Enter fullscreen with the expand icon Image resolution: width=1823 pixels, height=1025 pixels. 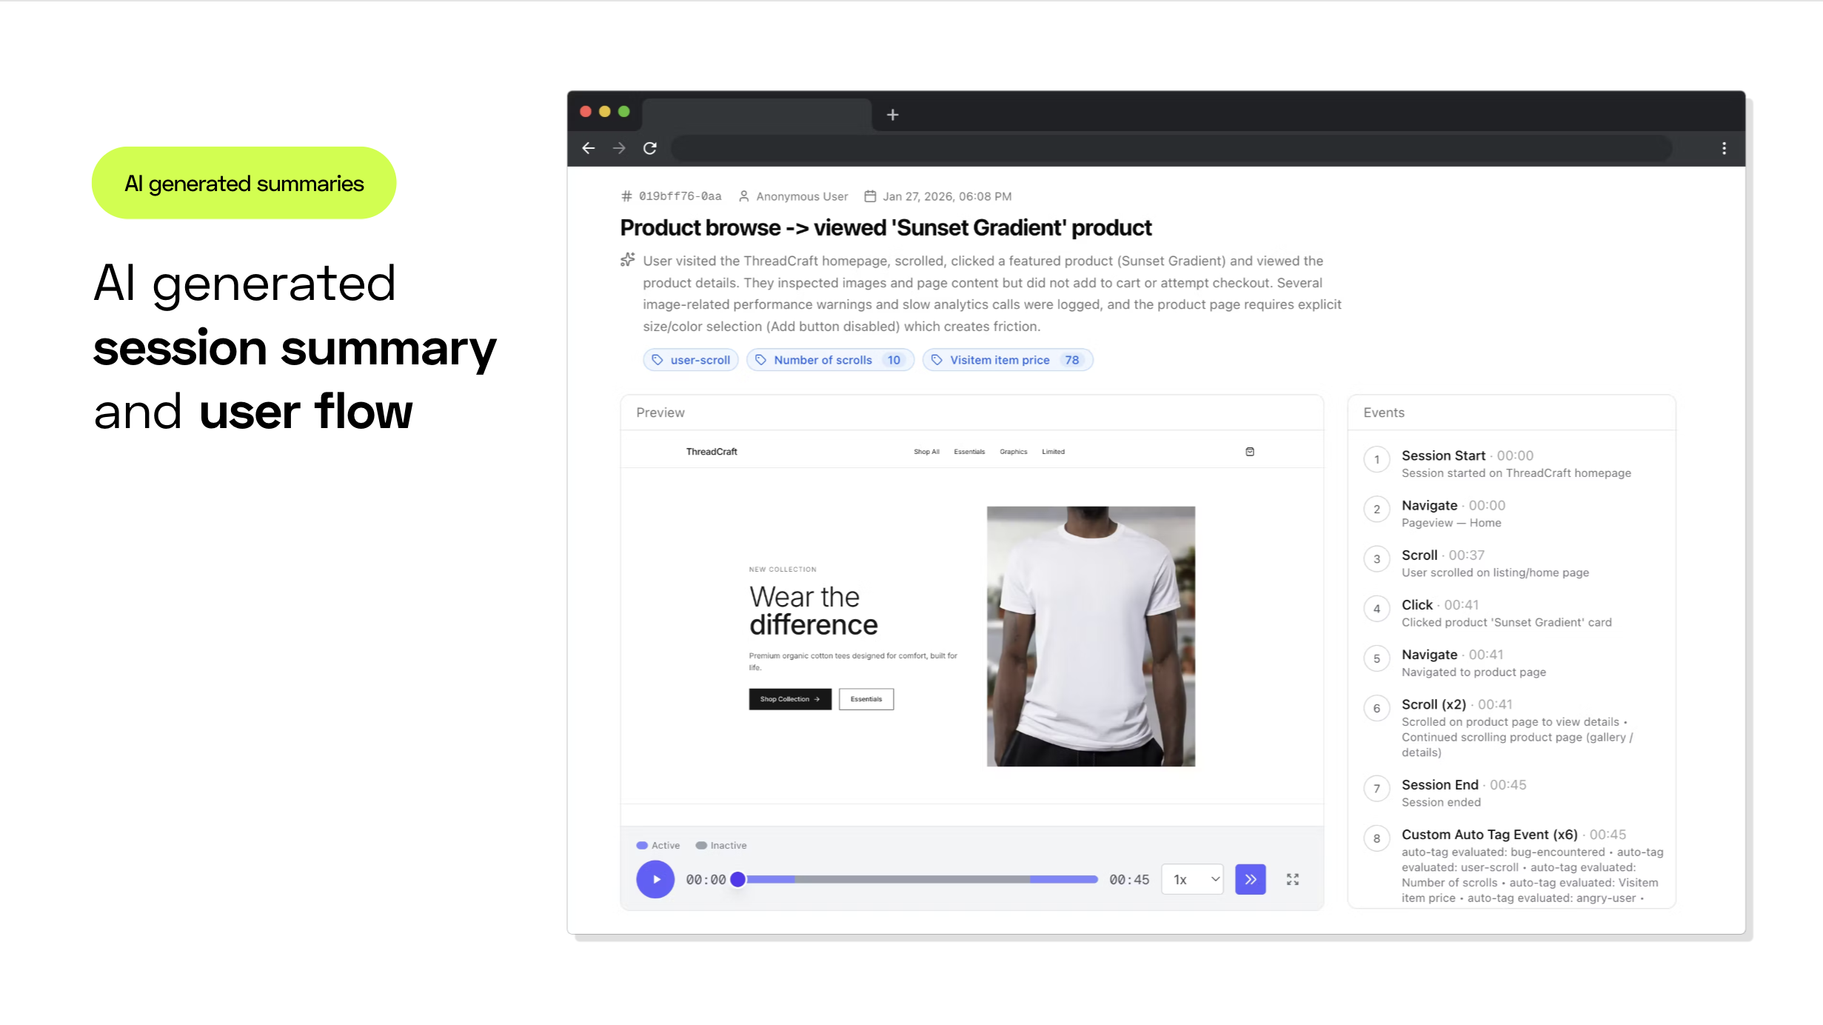pos(1293,879)
